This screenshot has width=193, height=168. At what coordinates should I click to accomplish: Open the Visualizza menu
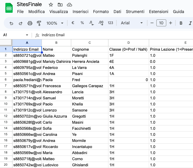coord(59,12)
